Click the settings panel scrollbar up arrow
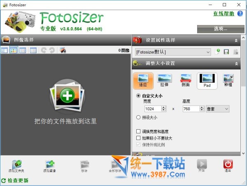The height and width of the screenshot is (186, 247). [x=243, y=38]
